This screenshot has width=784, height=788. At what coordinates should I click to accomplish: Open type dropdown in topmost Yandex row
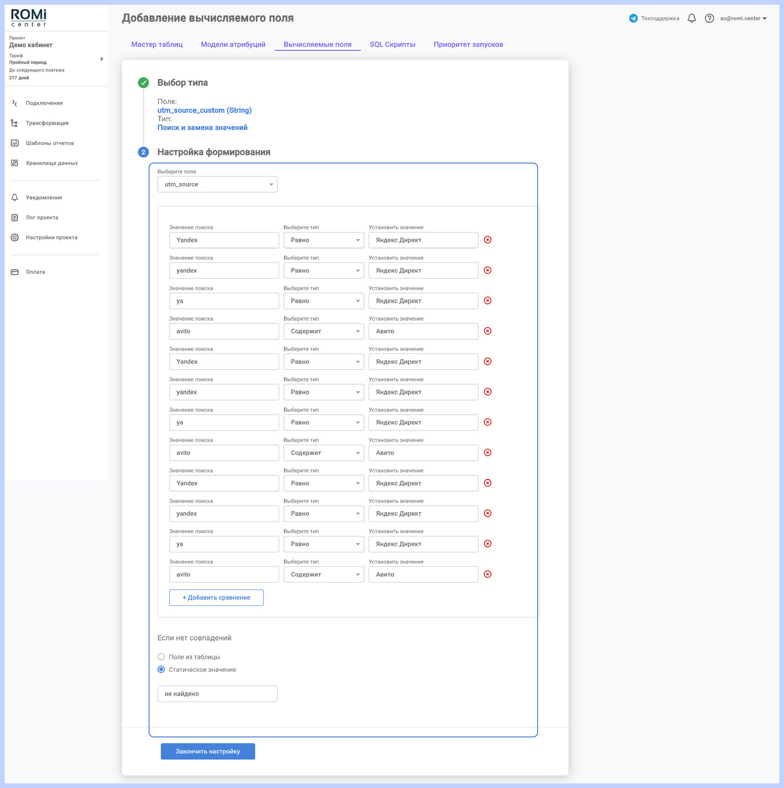point(324,240)
